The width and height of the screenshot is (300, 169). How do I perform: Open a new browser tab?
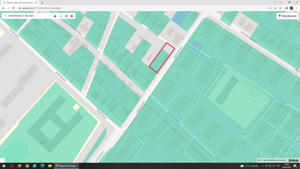point(42,3)
